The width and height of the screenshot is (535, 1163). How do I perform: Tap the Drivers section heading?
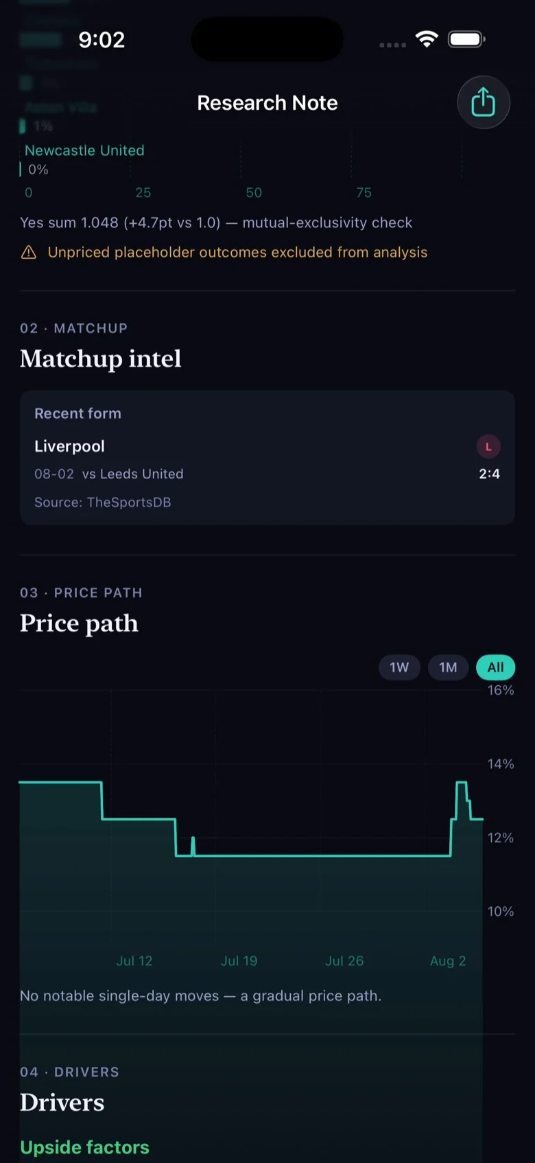(x=62, y=1103)
